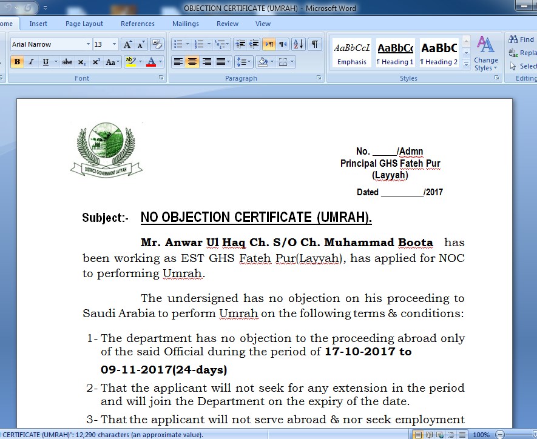This screenshot has width=537, height=439.
Task: Click the Find button
Action: pyautogui.click(x=522, y=39)
